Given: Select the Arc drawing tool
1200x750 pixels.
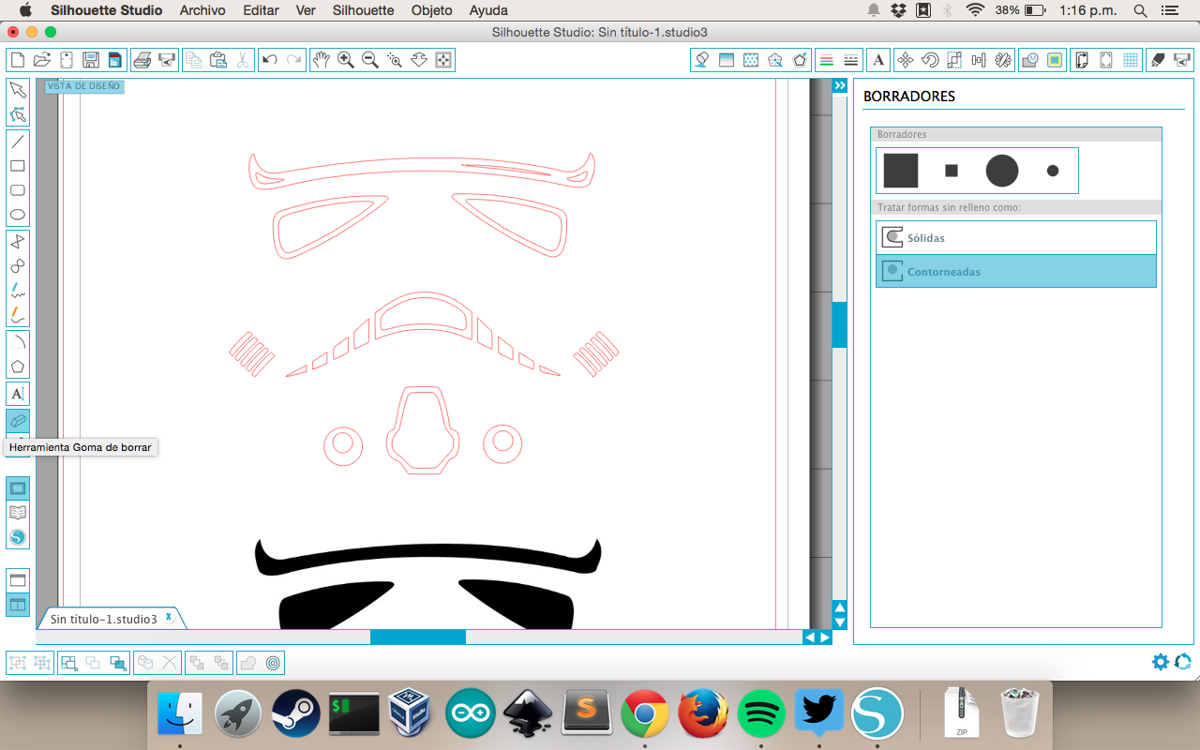Looking at the screenshot, I should click(17, 342).
